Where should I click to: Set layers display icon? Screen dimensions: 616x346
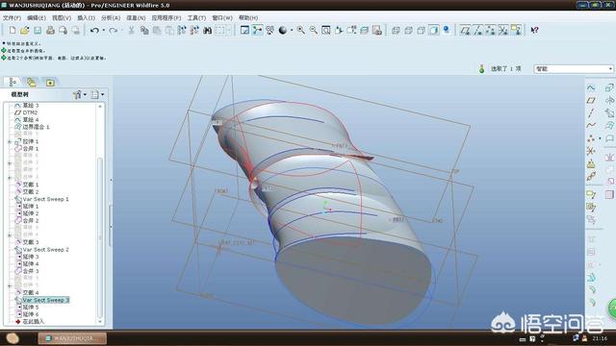tap(364, 30)
